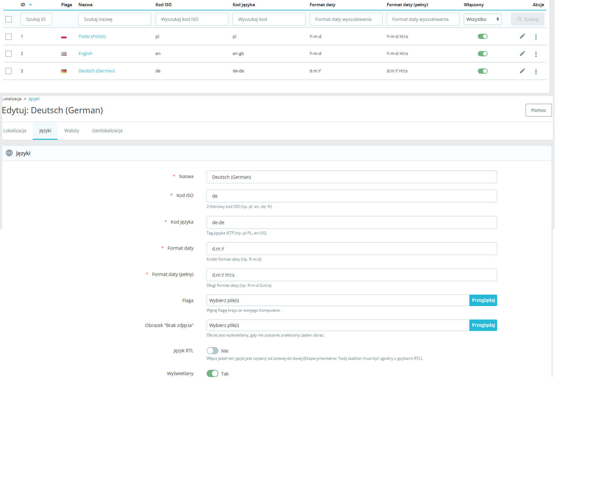Focus the Nazwa input field

[352, 177]
